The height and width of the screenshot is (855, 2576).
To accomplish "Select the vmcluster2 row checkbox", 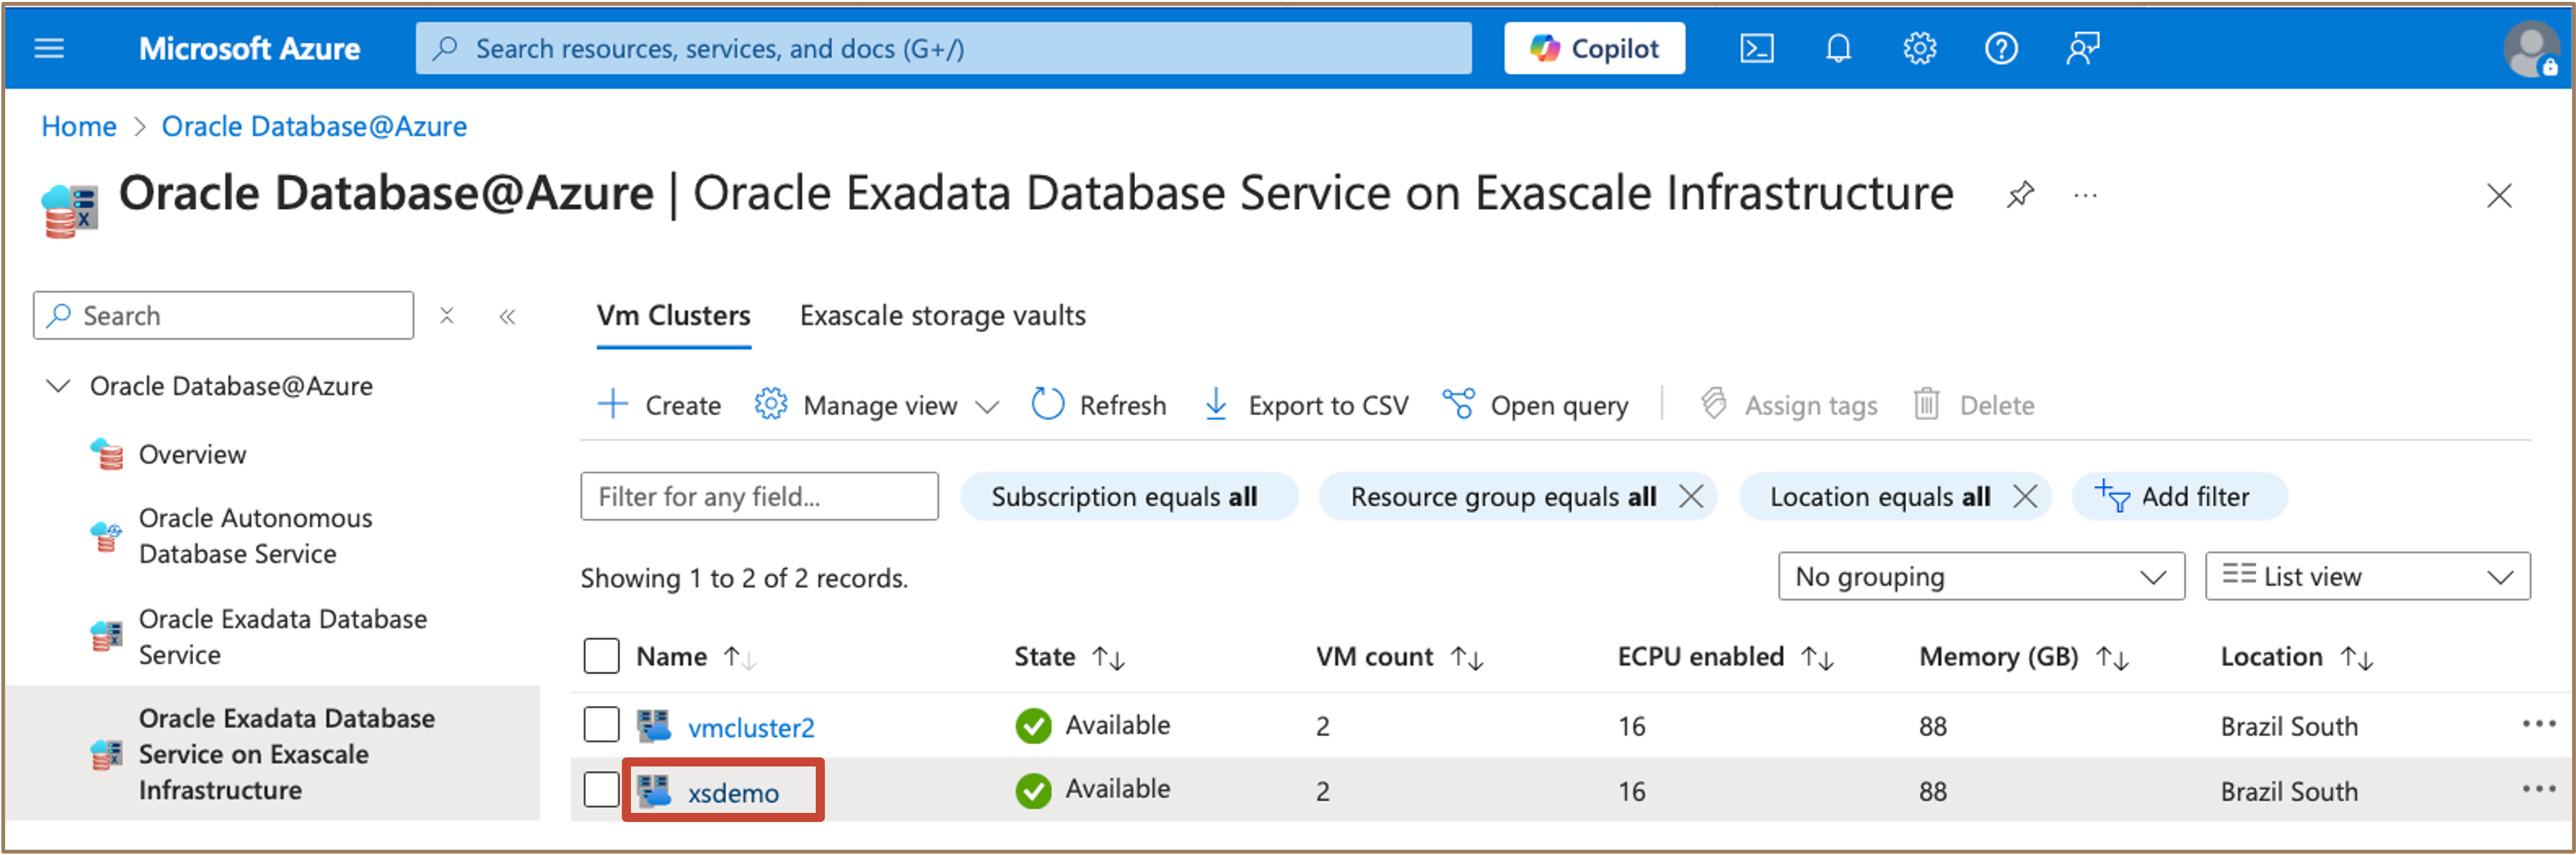I will pos(601,725).
